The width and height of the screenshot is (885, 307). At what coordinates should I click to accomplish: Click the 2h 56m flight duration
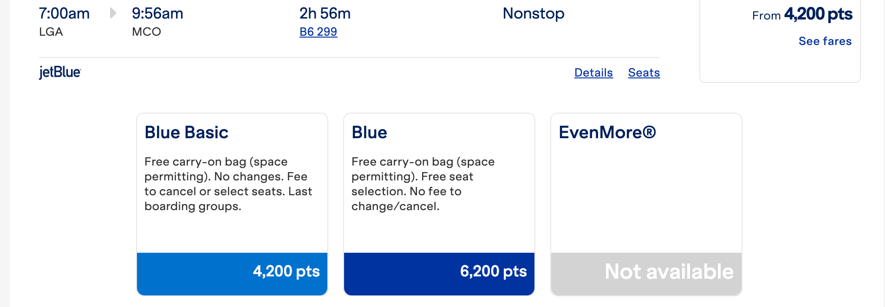(325, 13)
